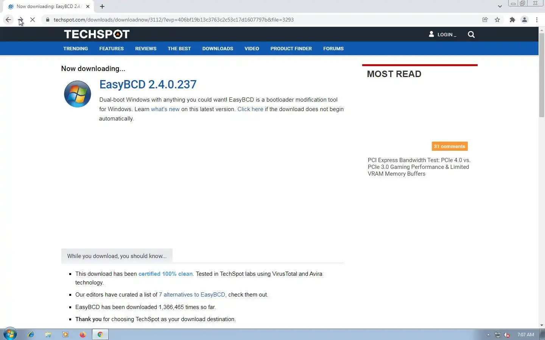Bookmark this page with the star icon

497,20
